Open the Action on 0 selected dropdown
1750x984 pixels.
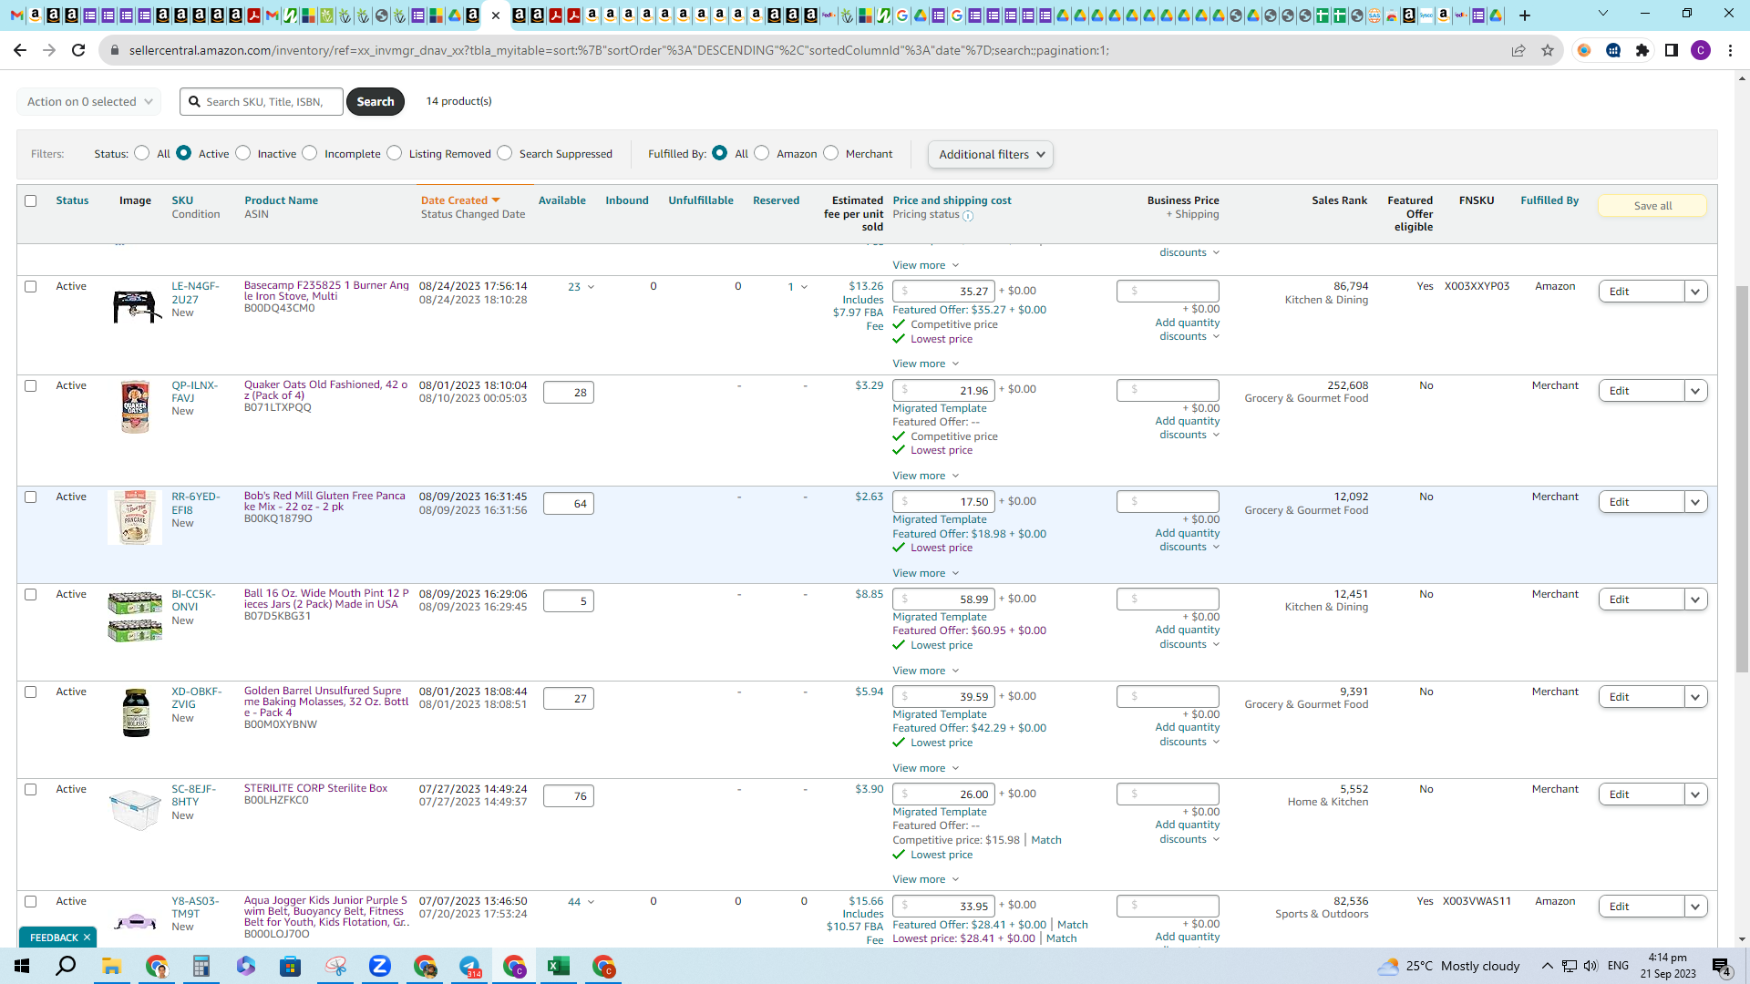click(89, 102)
